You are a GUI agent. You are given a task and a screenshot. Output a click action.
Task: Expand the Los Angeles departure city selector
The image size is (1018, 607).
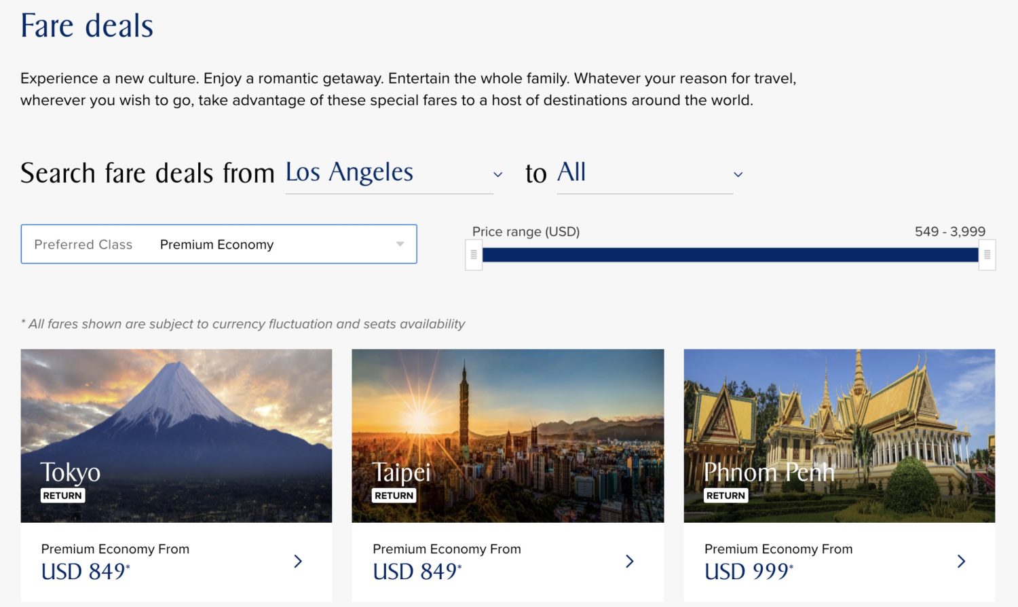click(x=350, y=172)
